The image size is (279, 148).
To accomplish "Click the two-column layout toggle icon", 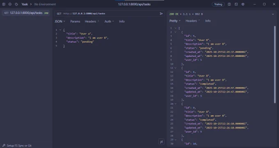I will tap(229, 4).
